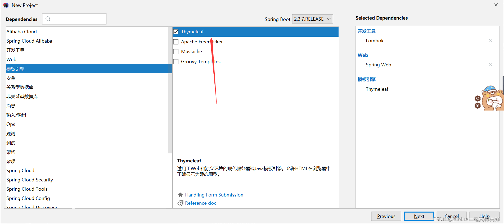Go back with the Previous button
Viewport: 504px width, 224px height.
point(386,216)
